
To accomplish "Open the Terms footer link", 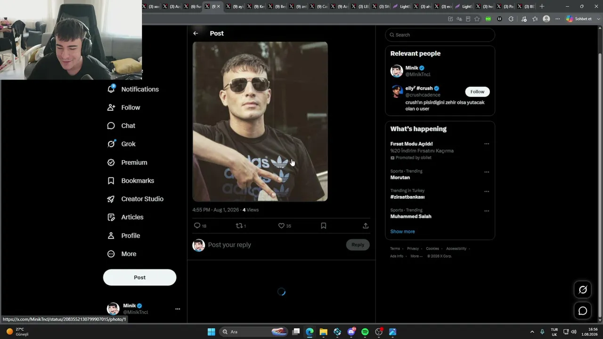I will (x=395, y=249).
